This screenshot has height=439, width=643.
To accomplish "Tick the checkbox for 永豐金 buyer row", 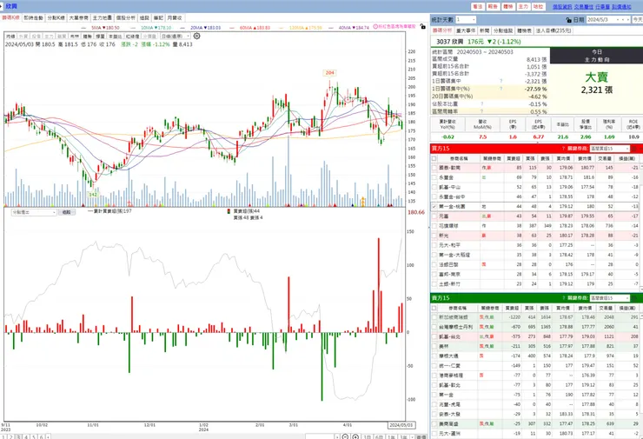I will (434, 177).
